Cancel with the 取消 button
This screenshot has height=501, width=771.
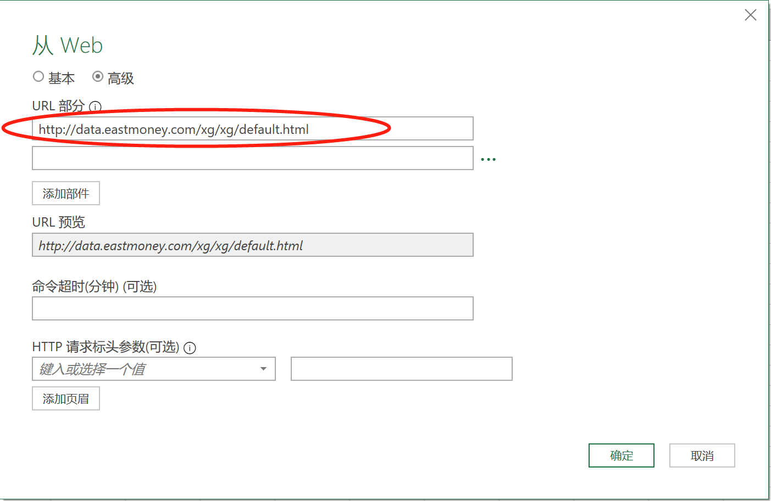click(x=702, y=455)
